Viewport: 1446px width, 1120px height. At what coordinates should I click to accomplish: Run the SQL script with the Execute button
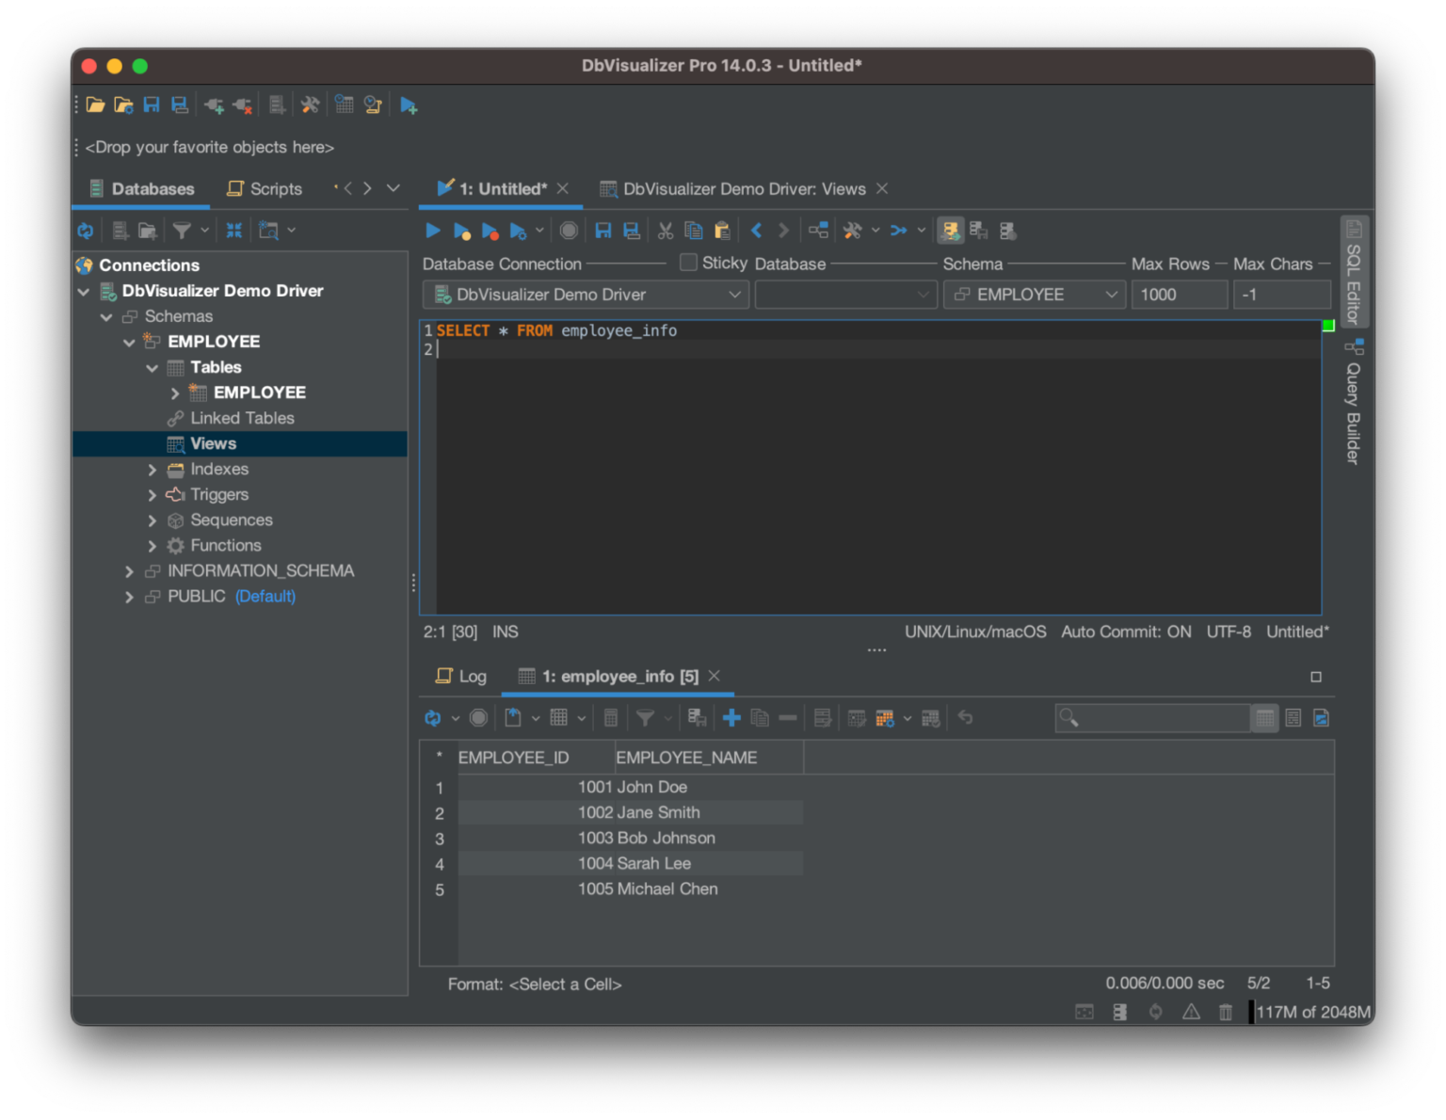tap(432, 230)
